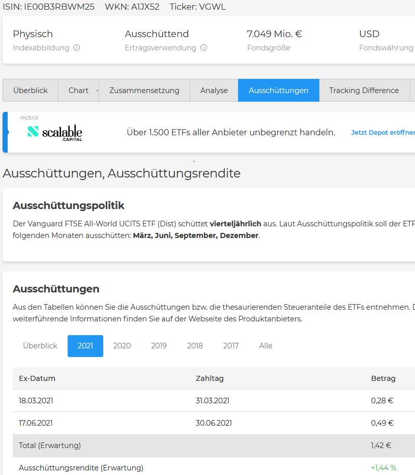Open the Überblick main tab
The image size is (415, 475).
pos(31,91)
